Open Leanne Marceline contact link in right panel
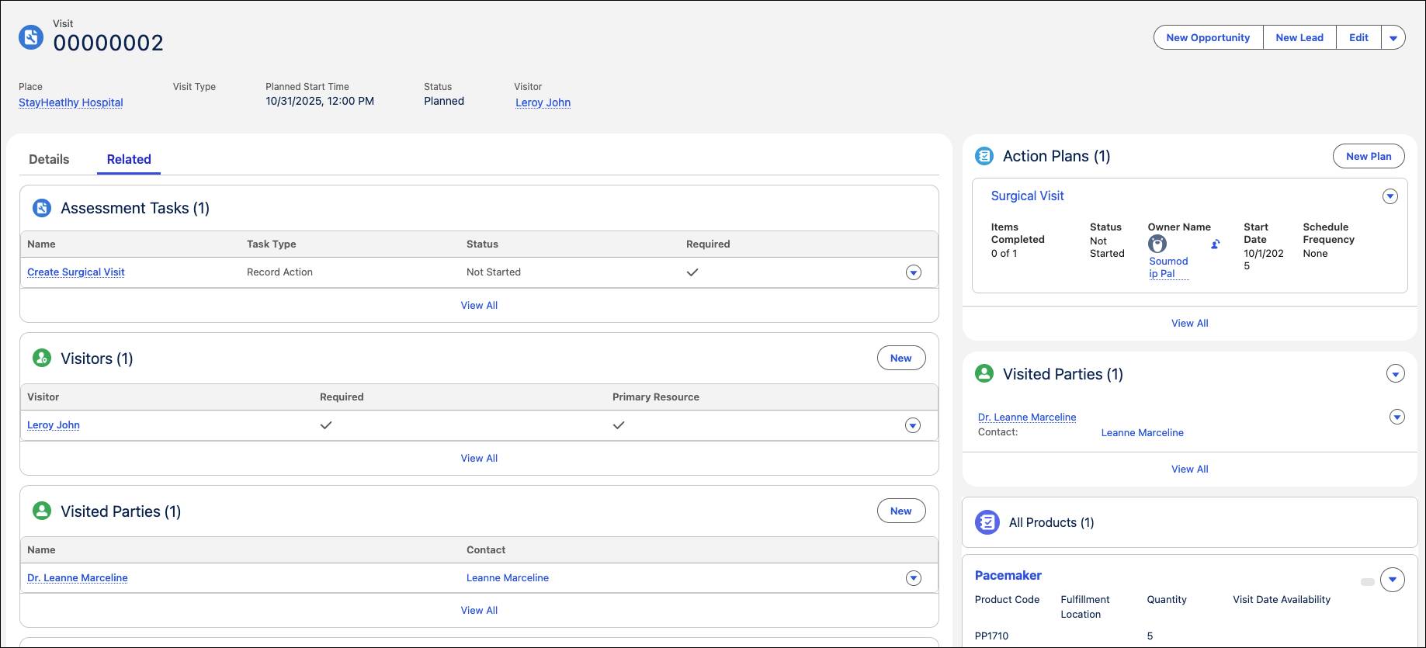This screenshot has width=1426, height=648. pos(1142,432)
